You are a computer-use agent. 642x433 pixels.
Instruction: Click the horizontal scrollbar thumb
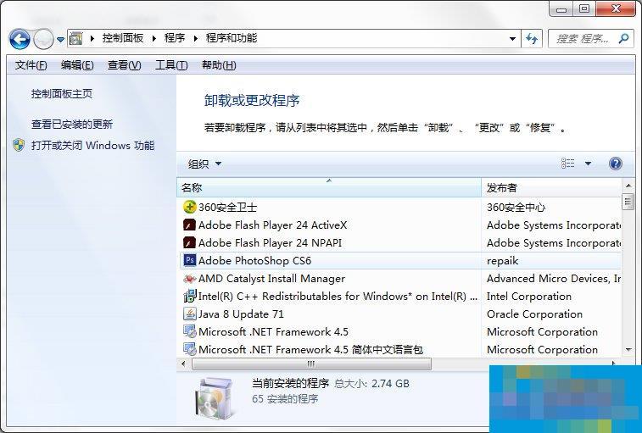(x=311, y=364)
